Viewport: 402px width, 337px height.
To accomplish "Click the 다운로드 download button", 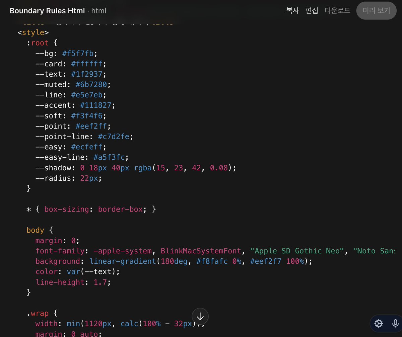I will (x=337, y=10).
